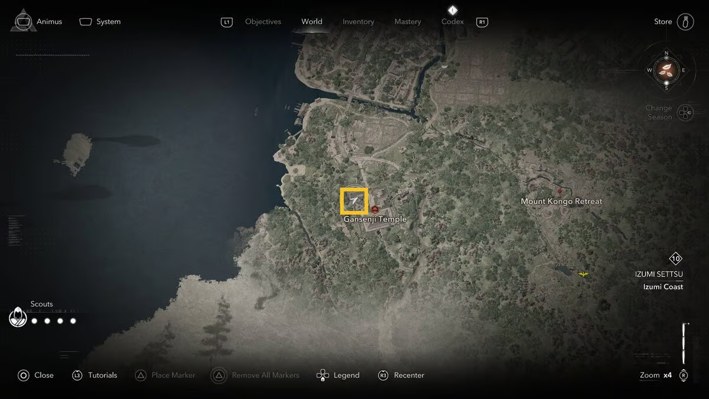Select the World tab

pos(312,21)
